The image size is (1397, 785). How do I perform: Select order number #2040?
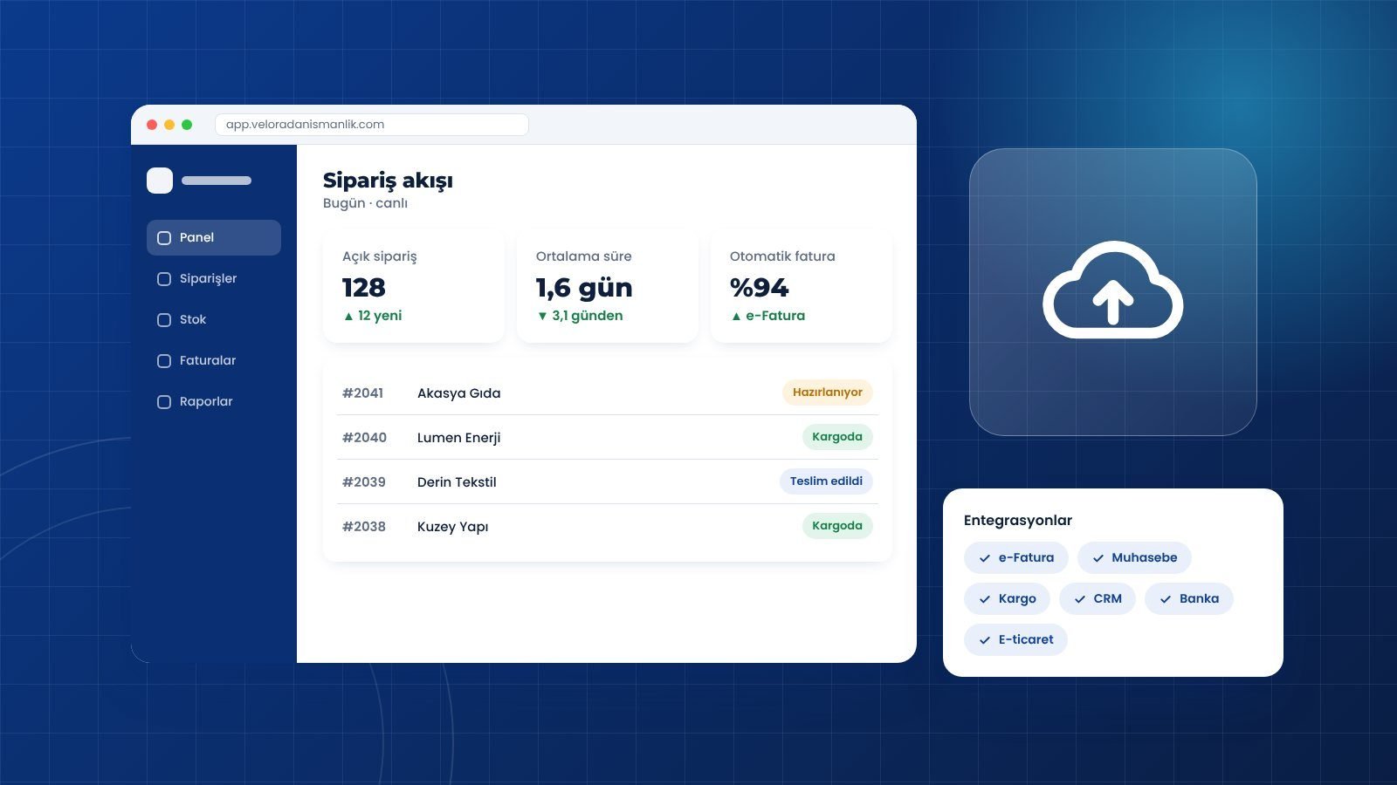point(364,438)
